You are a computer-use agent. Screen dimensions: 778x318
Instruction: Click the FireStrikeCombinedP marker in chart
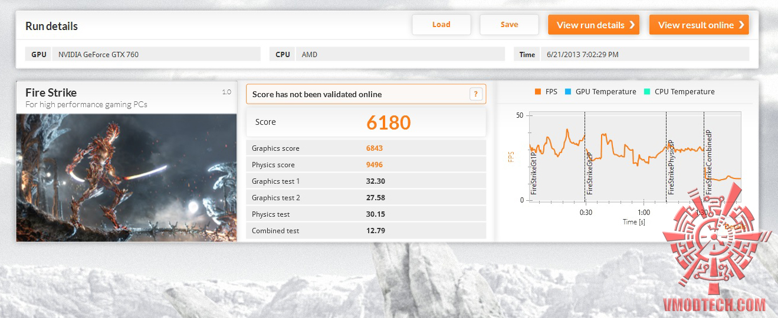[x=709, y=163]
